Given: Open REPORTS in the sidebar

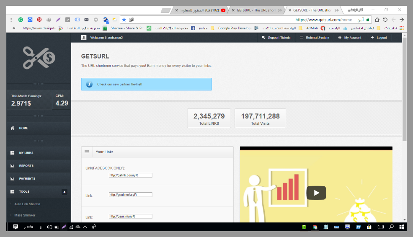Looking at the screenshot, I should 39,166.
